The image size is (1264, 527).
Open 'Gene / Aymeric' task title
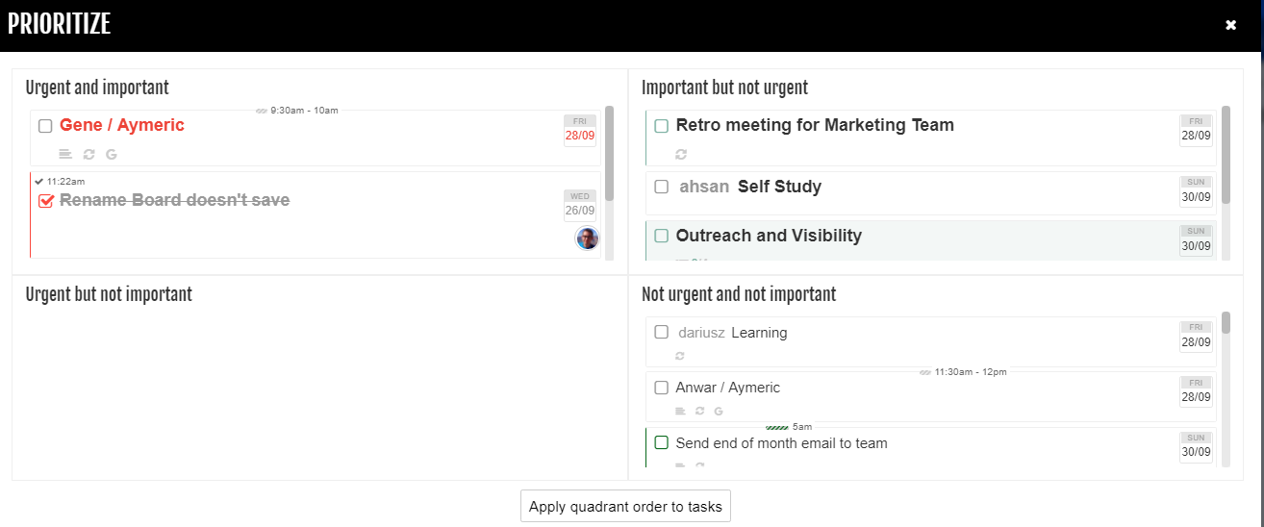point(122,125)
